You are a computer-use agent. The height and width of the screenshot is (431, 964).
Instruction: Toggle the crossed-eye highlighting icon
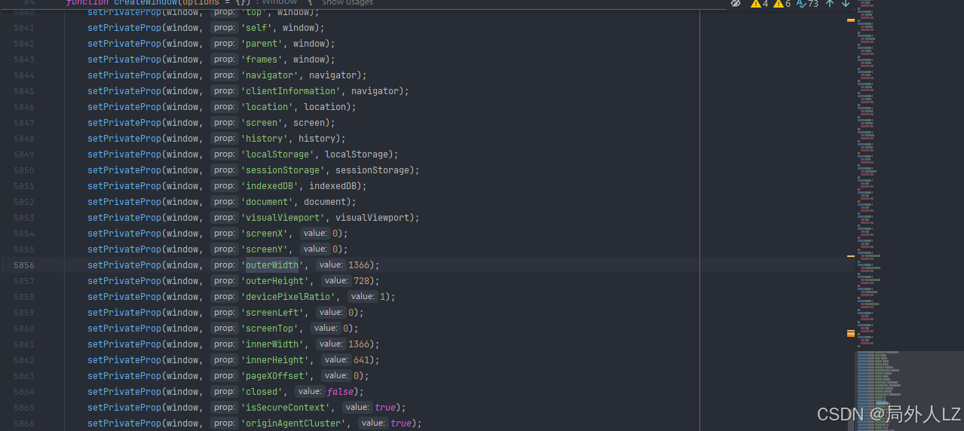point(736,4)
